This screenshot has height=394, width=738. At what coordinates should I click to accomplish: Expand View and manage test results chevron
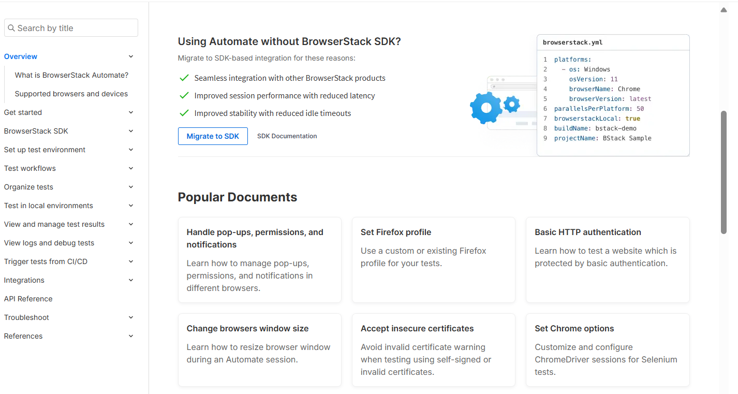point(131,224)
